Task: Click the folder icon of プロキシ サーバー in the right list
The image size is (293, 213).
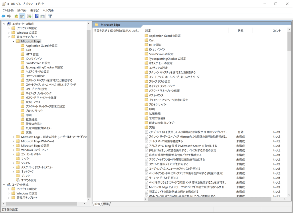Action: (146, 104)
